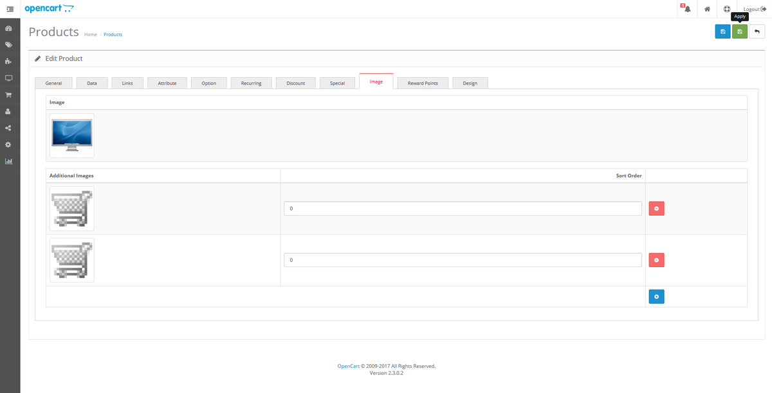Click the notifications bell icon

tap(687, 9)
